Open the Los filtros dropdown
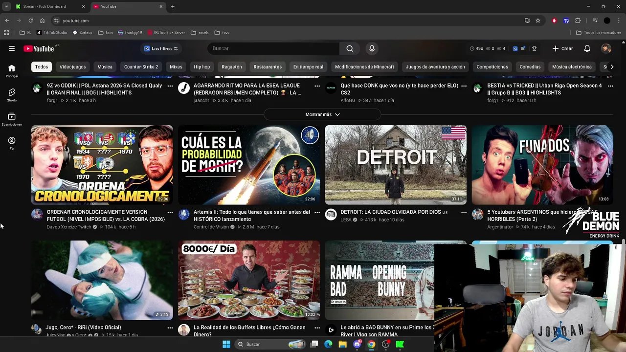Screen dimensions: 626x352 161,48
